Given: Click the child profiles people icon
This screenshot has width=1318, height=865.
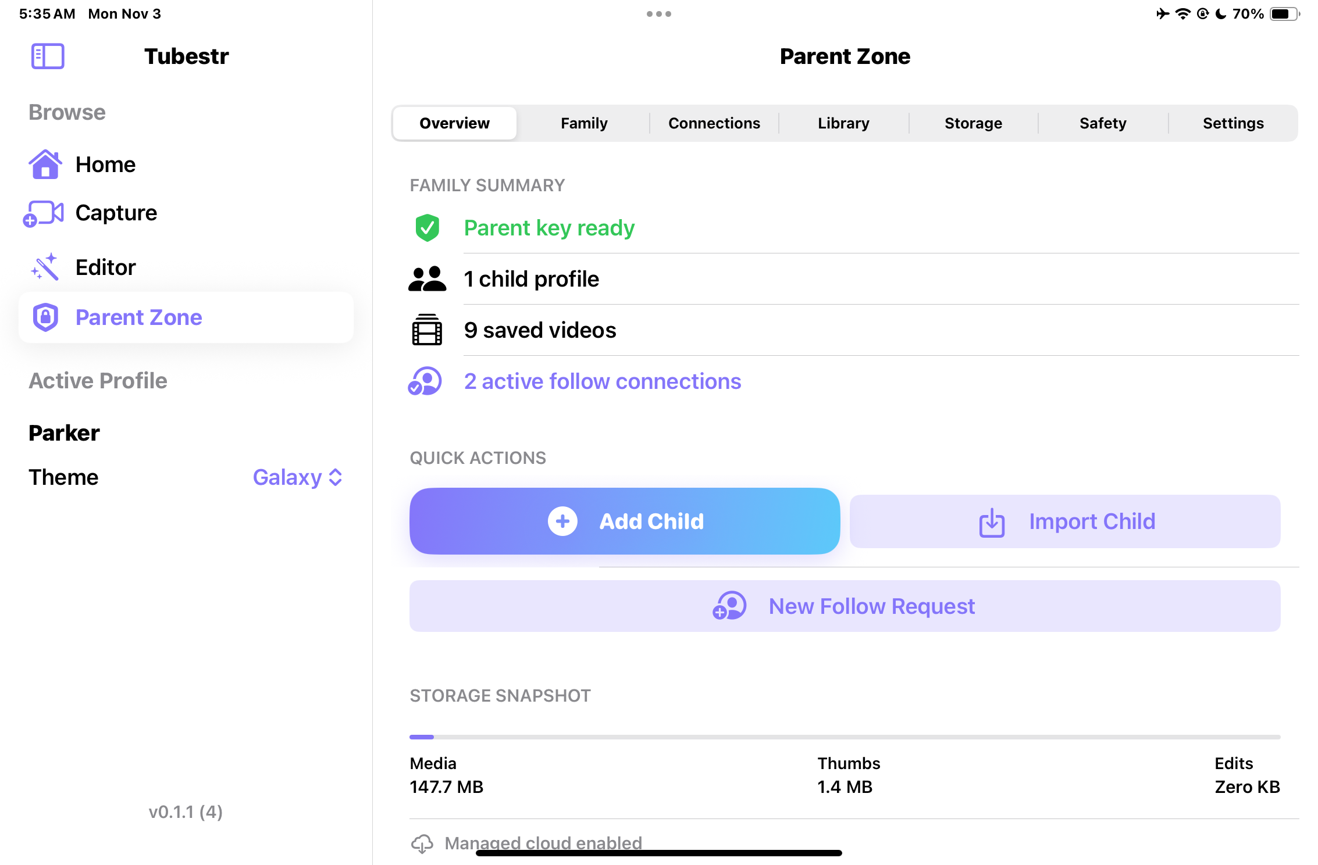Looking at the screenshot, I should point(426,278).
